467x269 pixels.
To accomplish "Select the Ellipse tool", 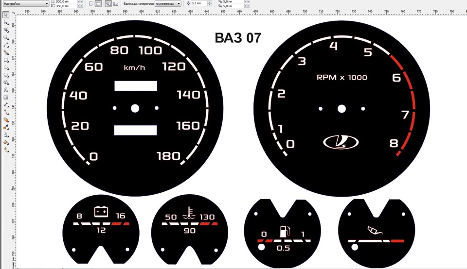I will [6, 67].
